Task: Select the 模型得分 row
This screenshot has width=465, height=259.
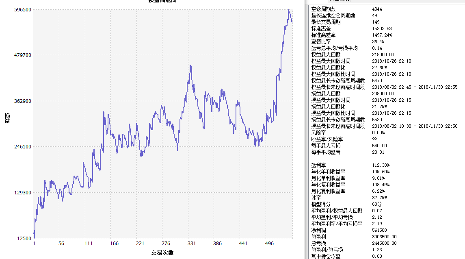Action: (x=321, y=204)
